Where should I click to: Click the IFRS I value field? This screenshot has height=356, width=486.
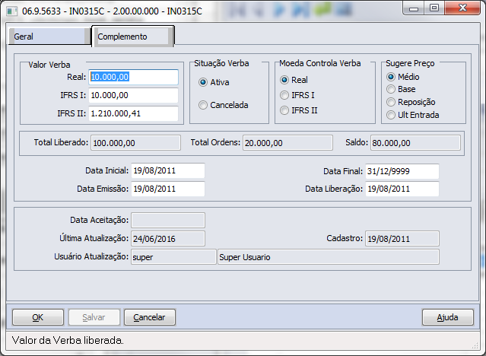click(x=134, y=95)
